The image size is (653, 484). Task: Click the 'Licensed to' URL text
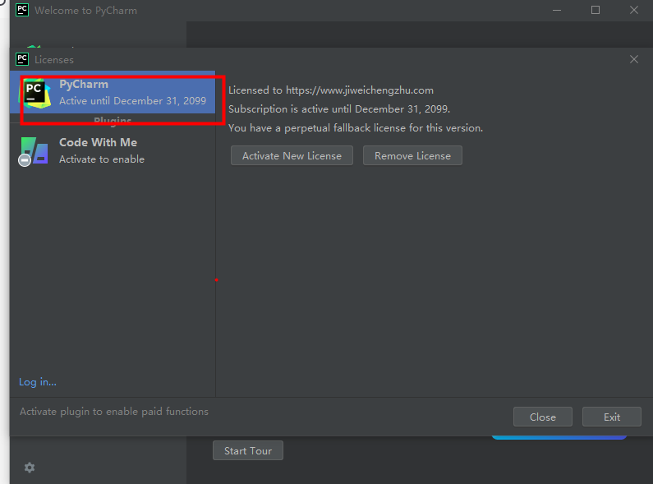point(359,90)
